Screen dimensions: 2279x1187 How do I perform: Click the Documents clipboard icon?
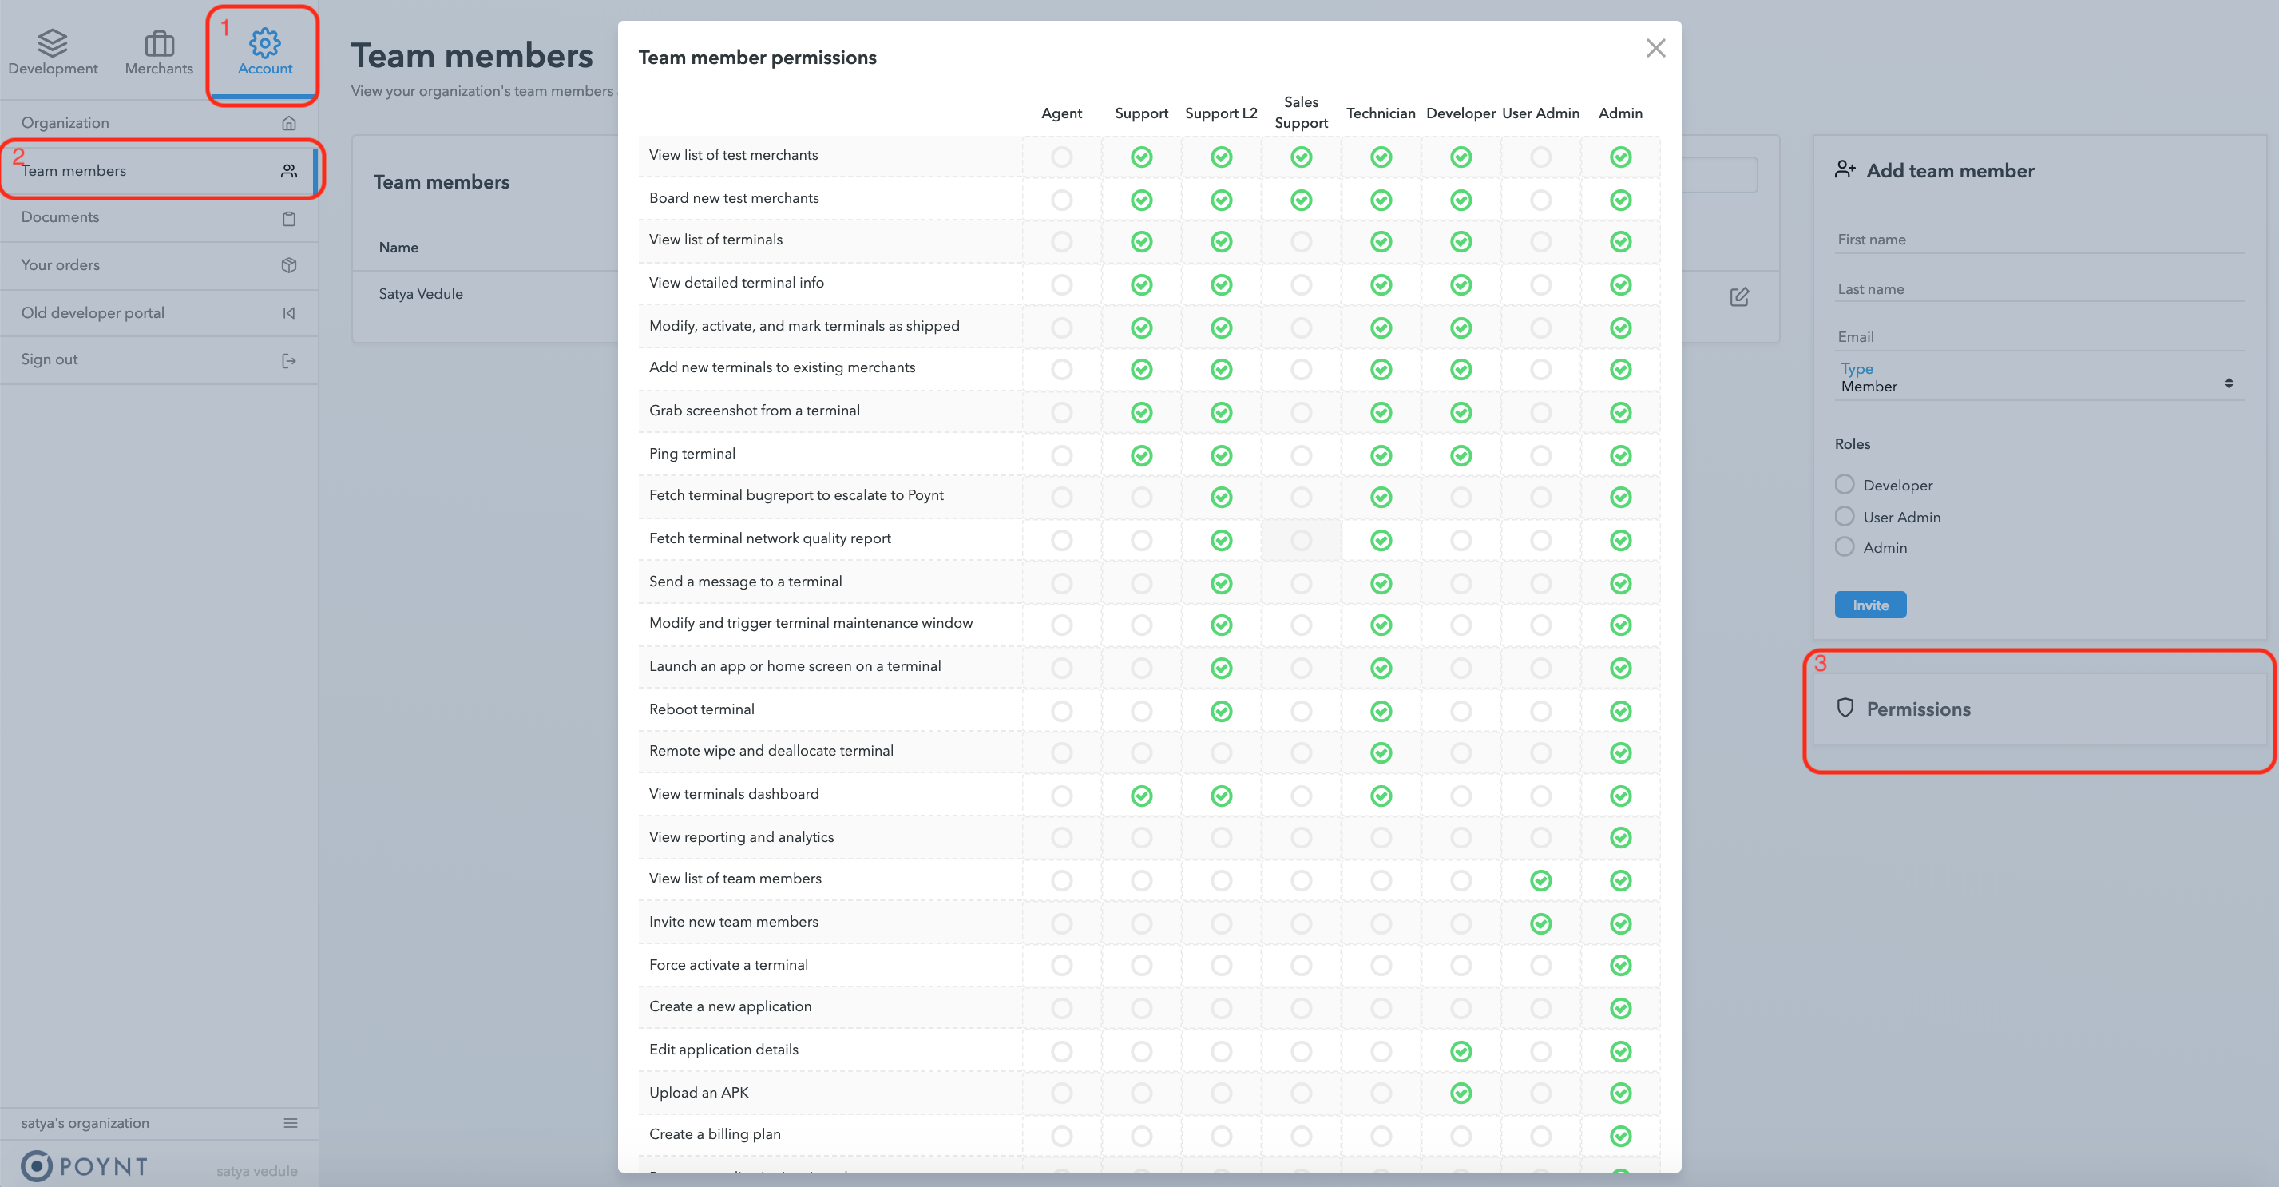[288, 218]
